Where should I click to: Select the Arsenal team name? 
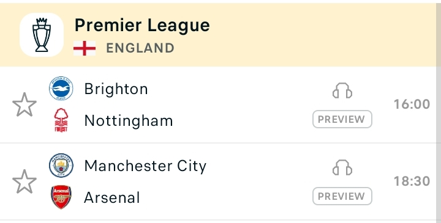point(112,197)
